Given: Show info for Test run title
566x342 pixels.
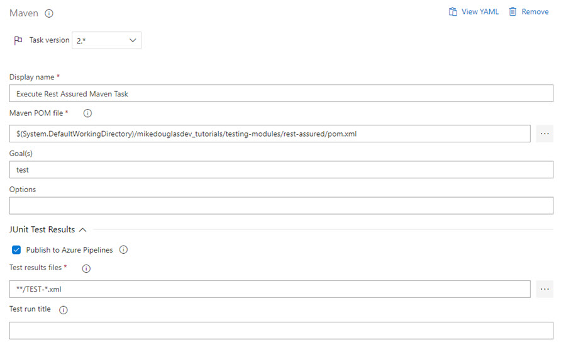Looking at the screenshot, I should (x=63, y=310).
